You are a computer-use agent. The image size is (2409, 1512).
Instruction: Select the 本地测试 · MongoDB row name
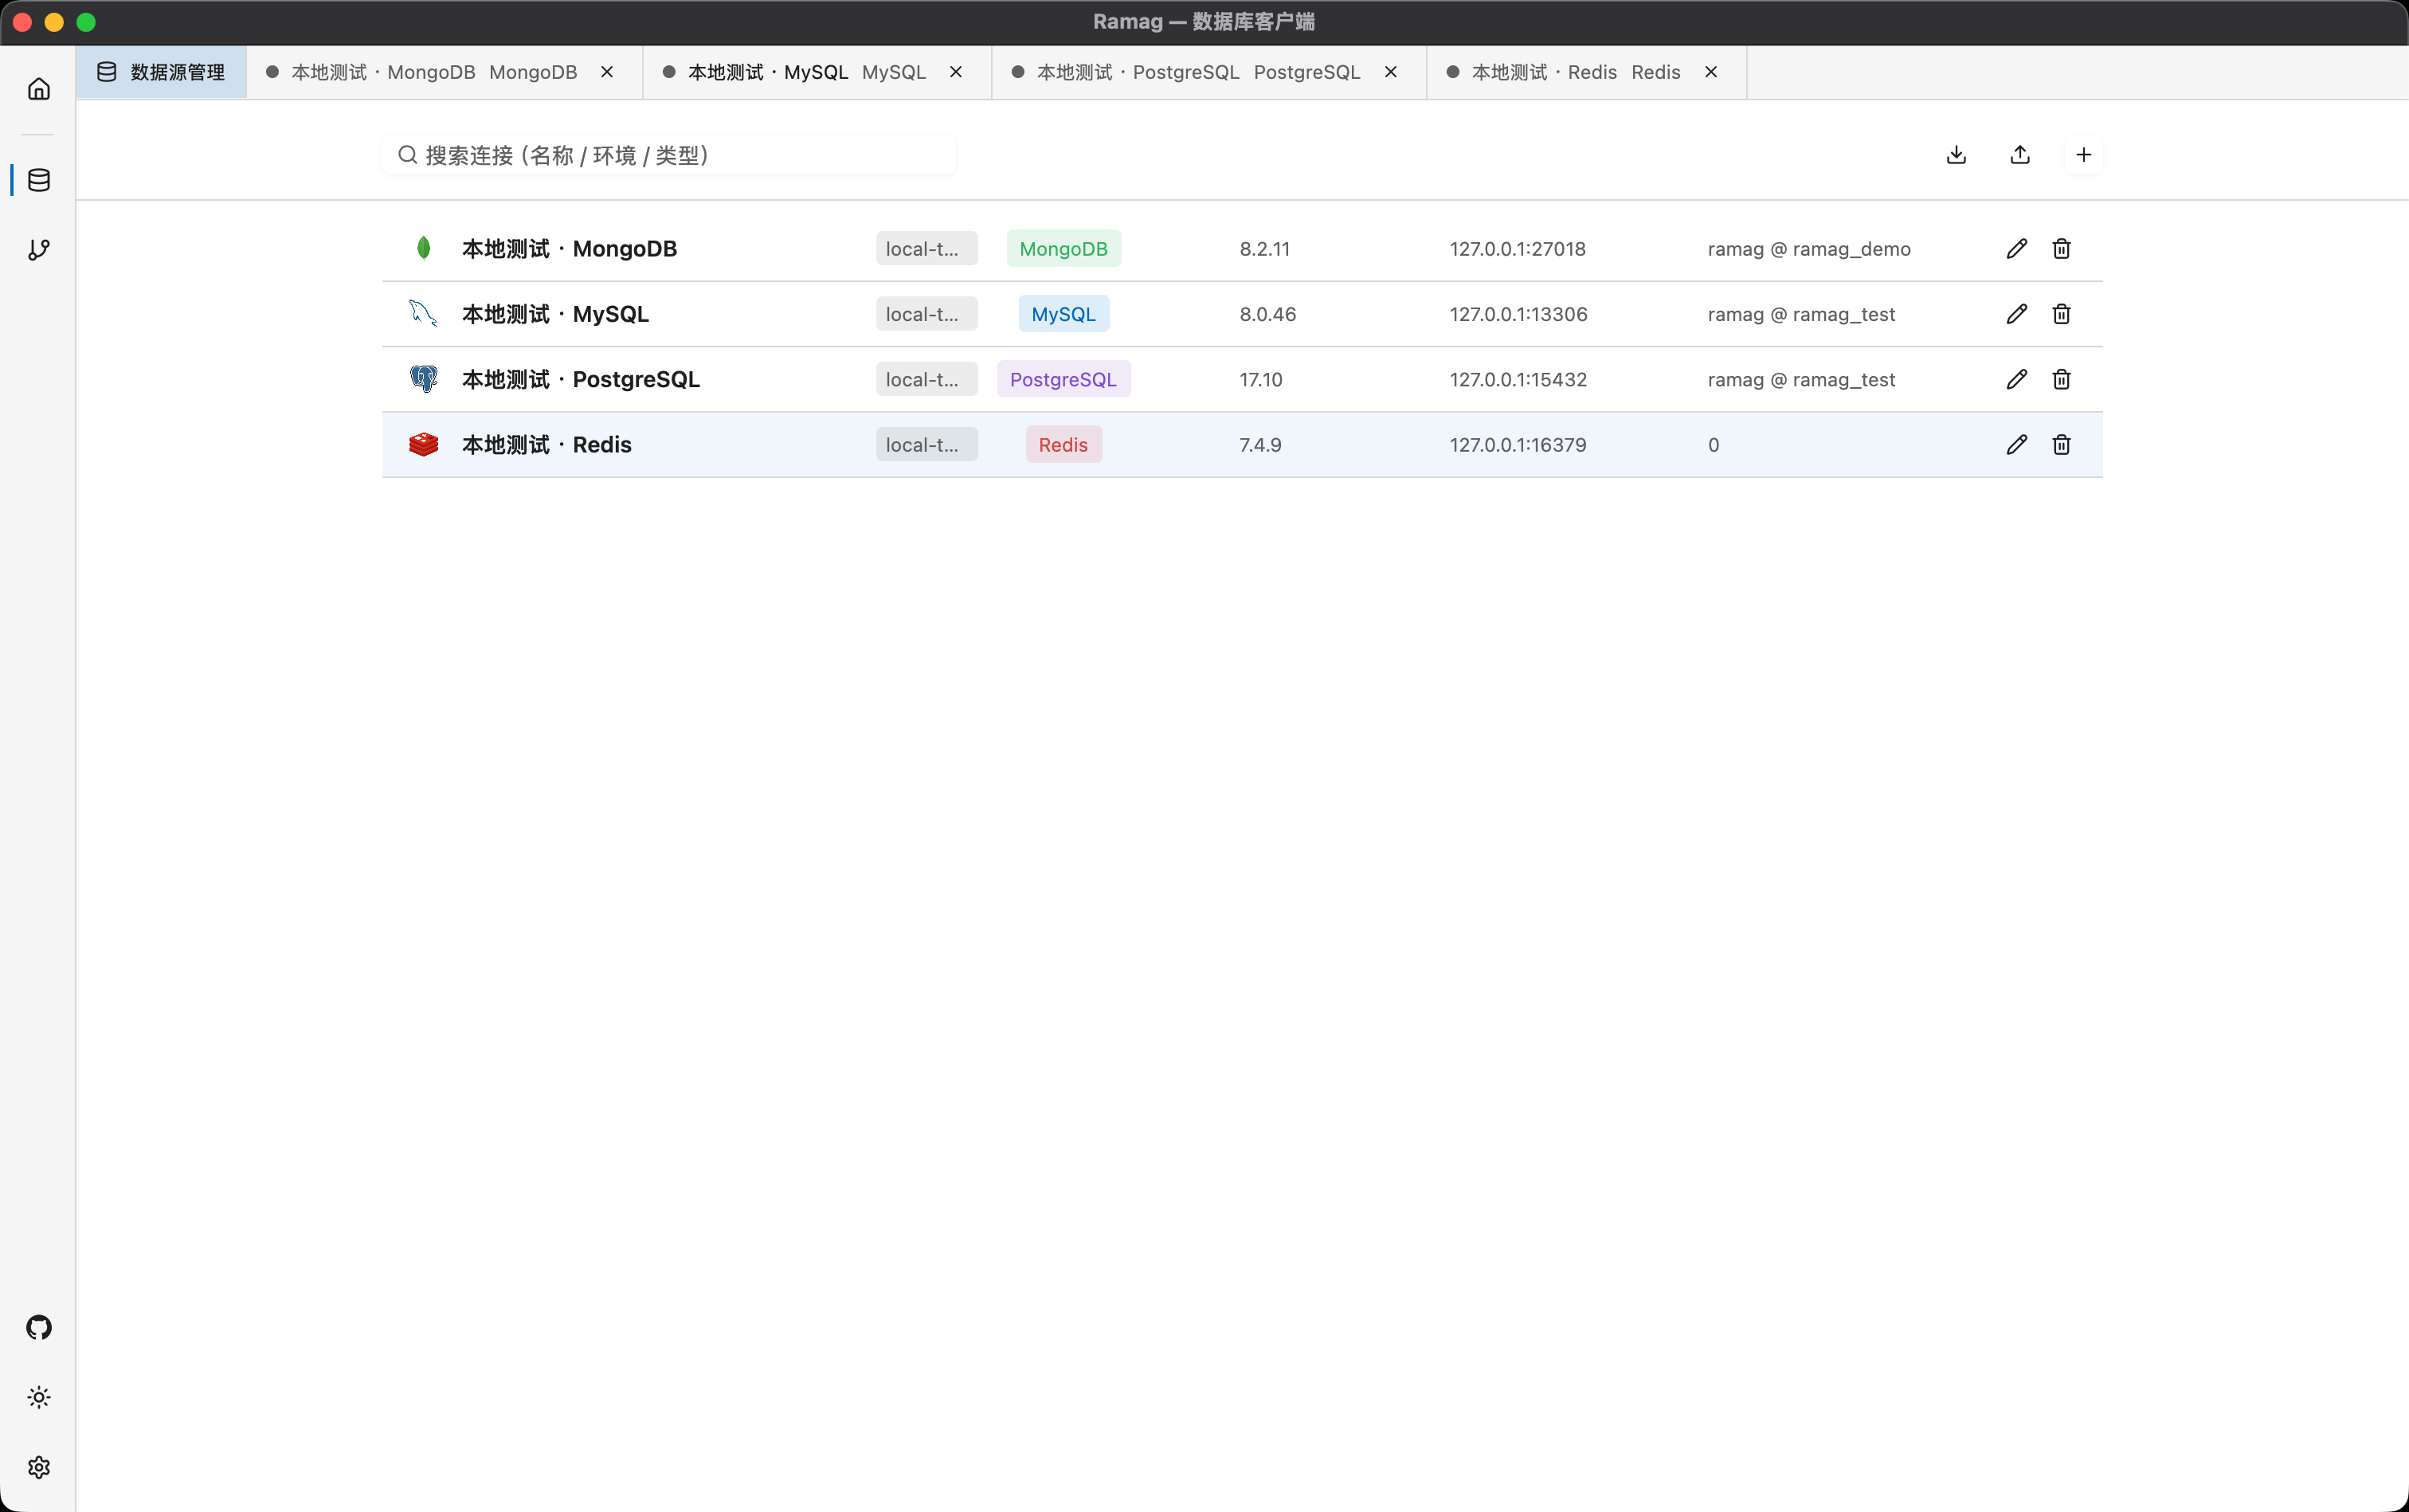point(569,249)
